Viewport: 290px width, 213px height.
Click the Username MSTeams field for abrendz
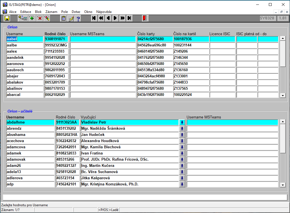click(232, 129)
